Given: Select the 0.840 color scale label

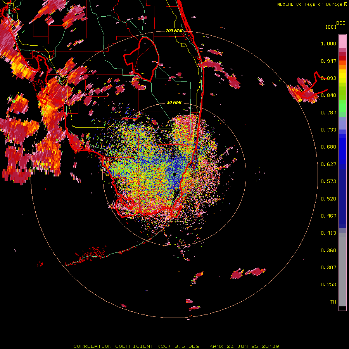Looking at the screenshot, I should [x=328, y=95].
